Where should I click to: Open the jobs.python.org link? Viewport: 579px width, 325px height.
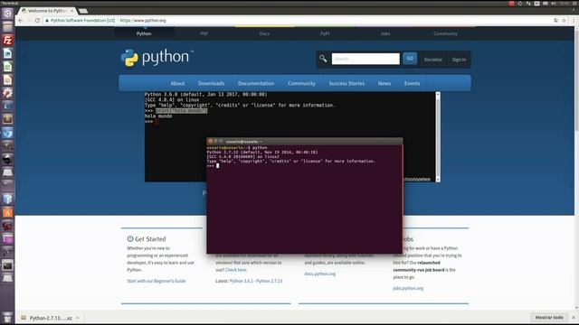pos(408,288)
